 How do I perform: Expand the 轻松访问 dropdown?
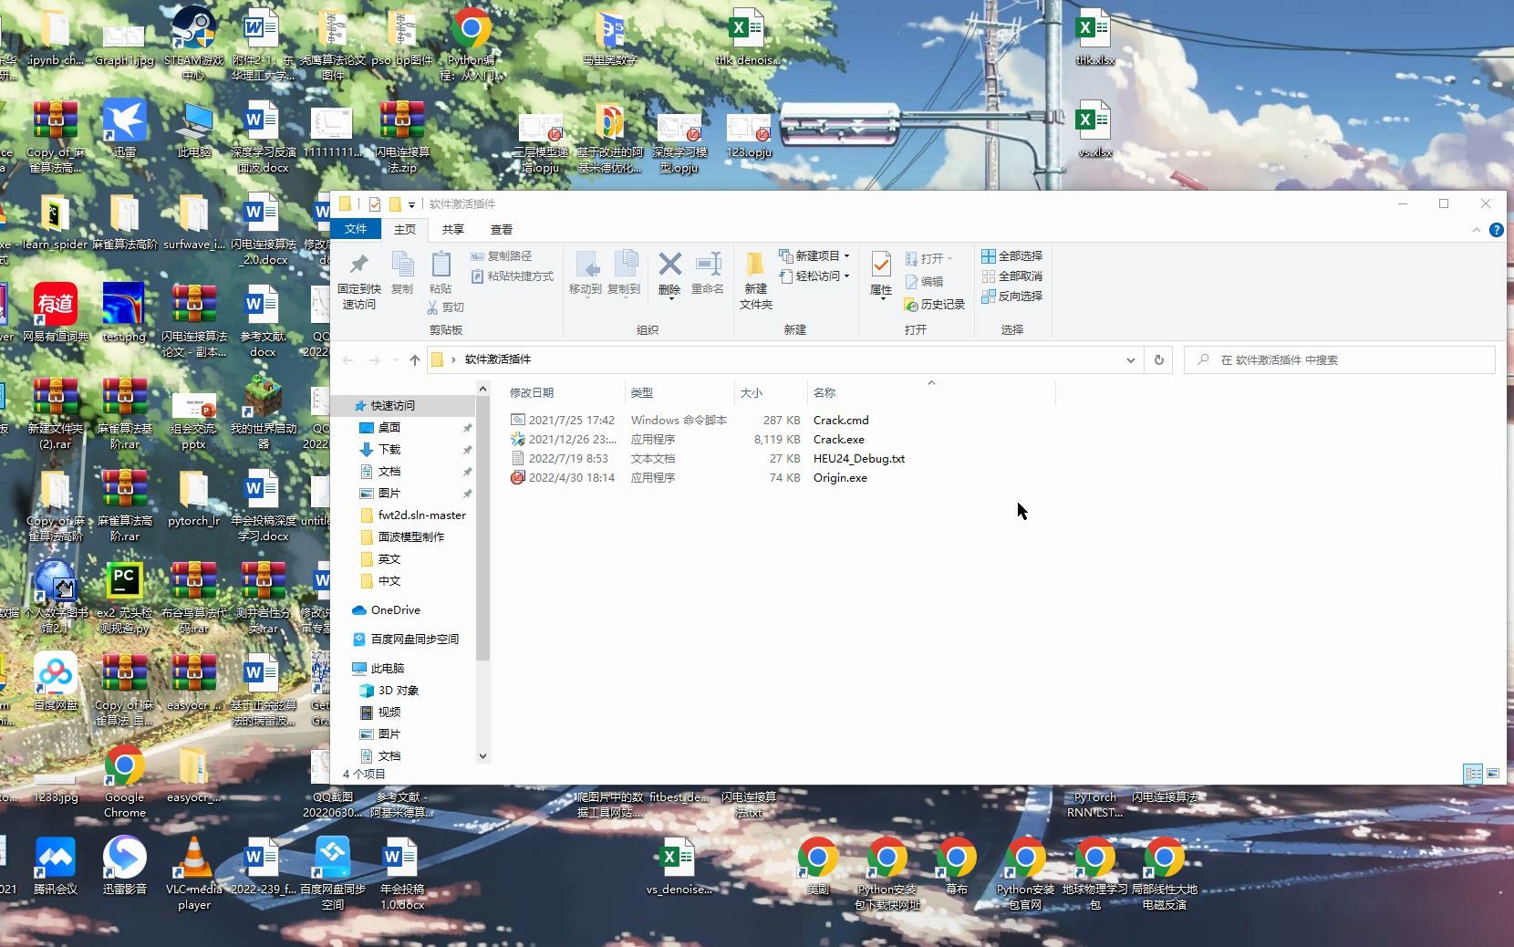pyautogui.click(x=846, y=276)
